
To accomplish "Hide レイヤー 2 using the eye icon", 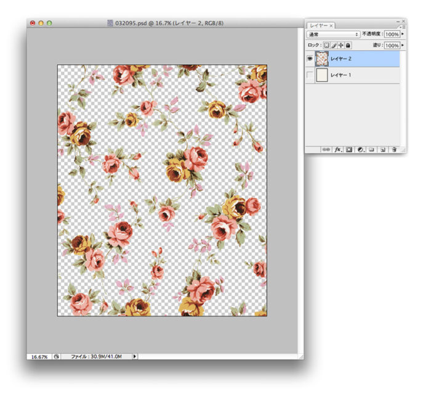I will (310, 59).
